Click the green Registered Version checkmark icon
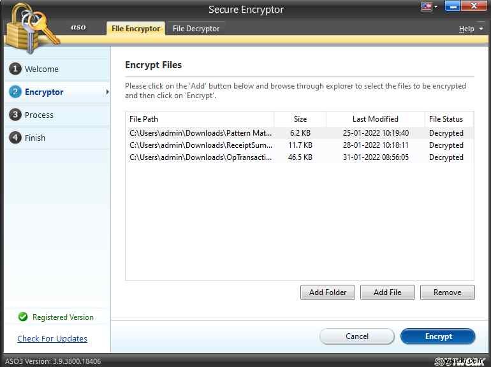The height and width of the screenshot is (367, 491). (23, 317)
